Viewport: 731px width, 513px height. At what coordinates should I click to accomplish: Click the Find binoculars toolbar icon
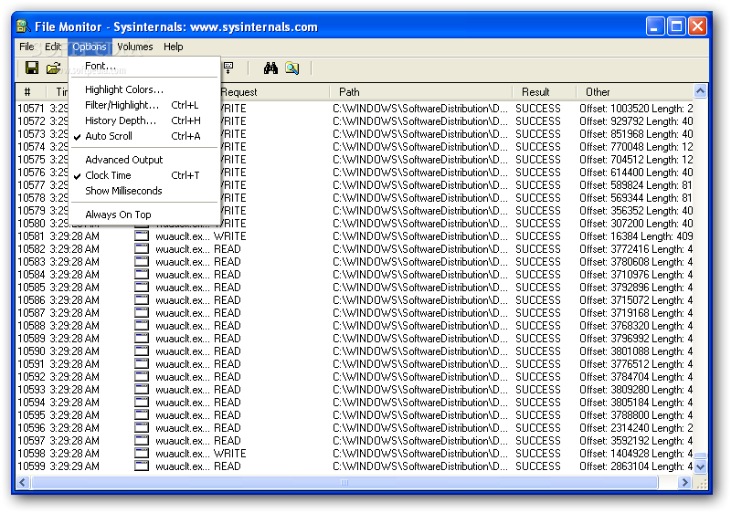click(x=270, y=68)
